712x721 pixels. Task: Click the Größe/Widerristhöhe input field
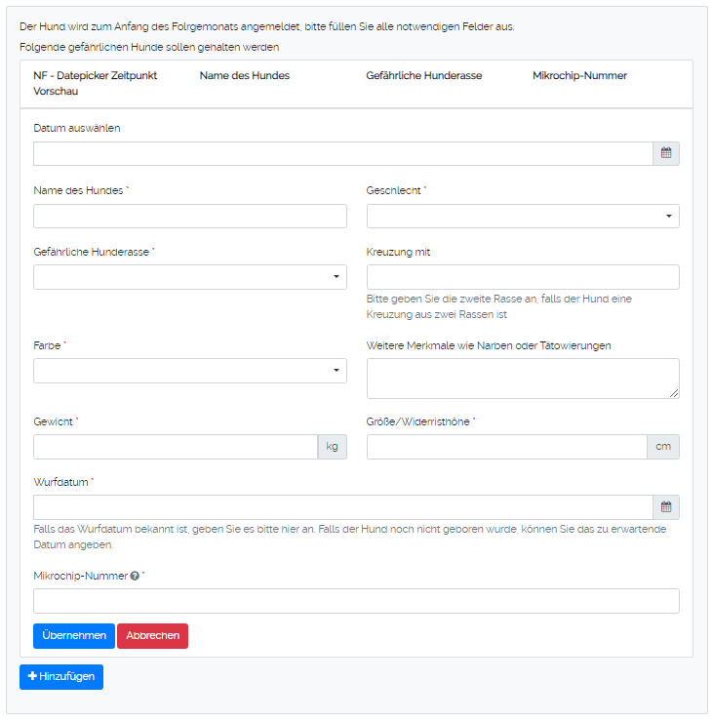coord(506,447)
